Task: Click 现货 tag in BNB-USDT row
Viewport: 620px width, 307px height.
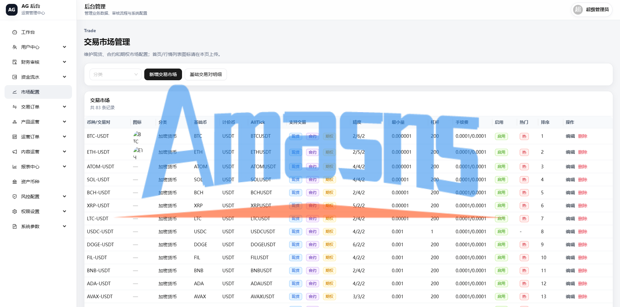Action: [x=296, y=271]
